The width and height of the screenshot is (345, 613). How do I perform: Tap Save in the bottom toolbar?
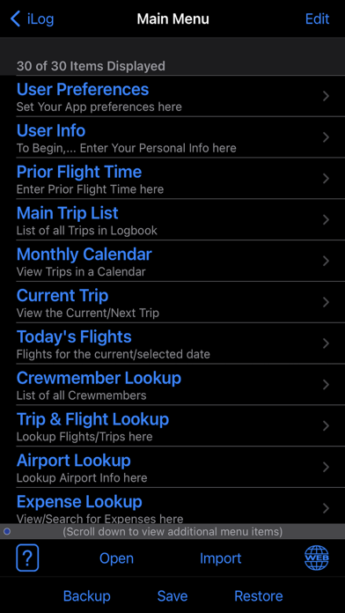click(x=172, y=596)
